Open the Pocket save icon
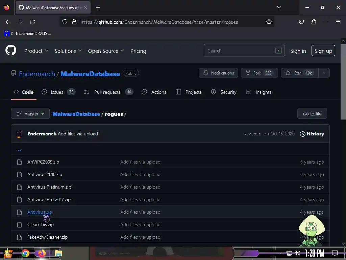 tap(301, 22)
